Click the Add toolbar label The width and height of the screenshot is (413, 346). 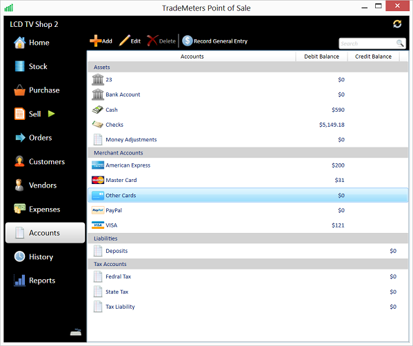point(107,41)
